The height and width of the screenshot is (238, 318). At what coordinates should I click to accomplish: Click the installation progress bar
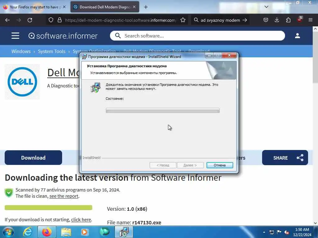point(163,110)
